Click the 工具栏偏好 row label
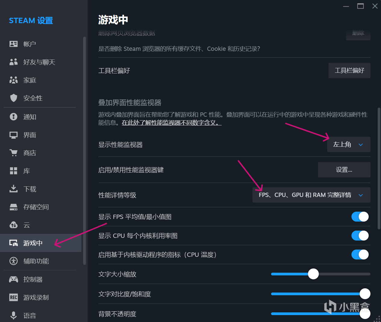The width and height of the screenshot is (381, 322). pyautogui.click(x=114, y=71)
